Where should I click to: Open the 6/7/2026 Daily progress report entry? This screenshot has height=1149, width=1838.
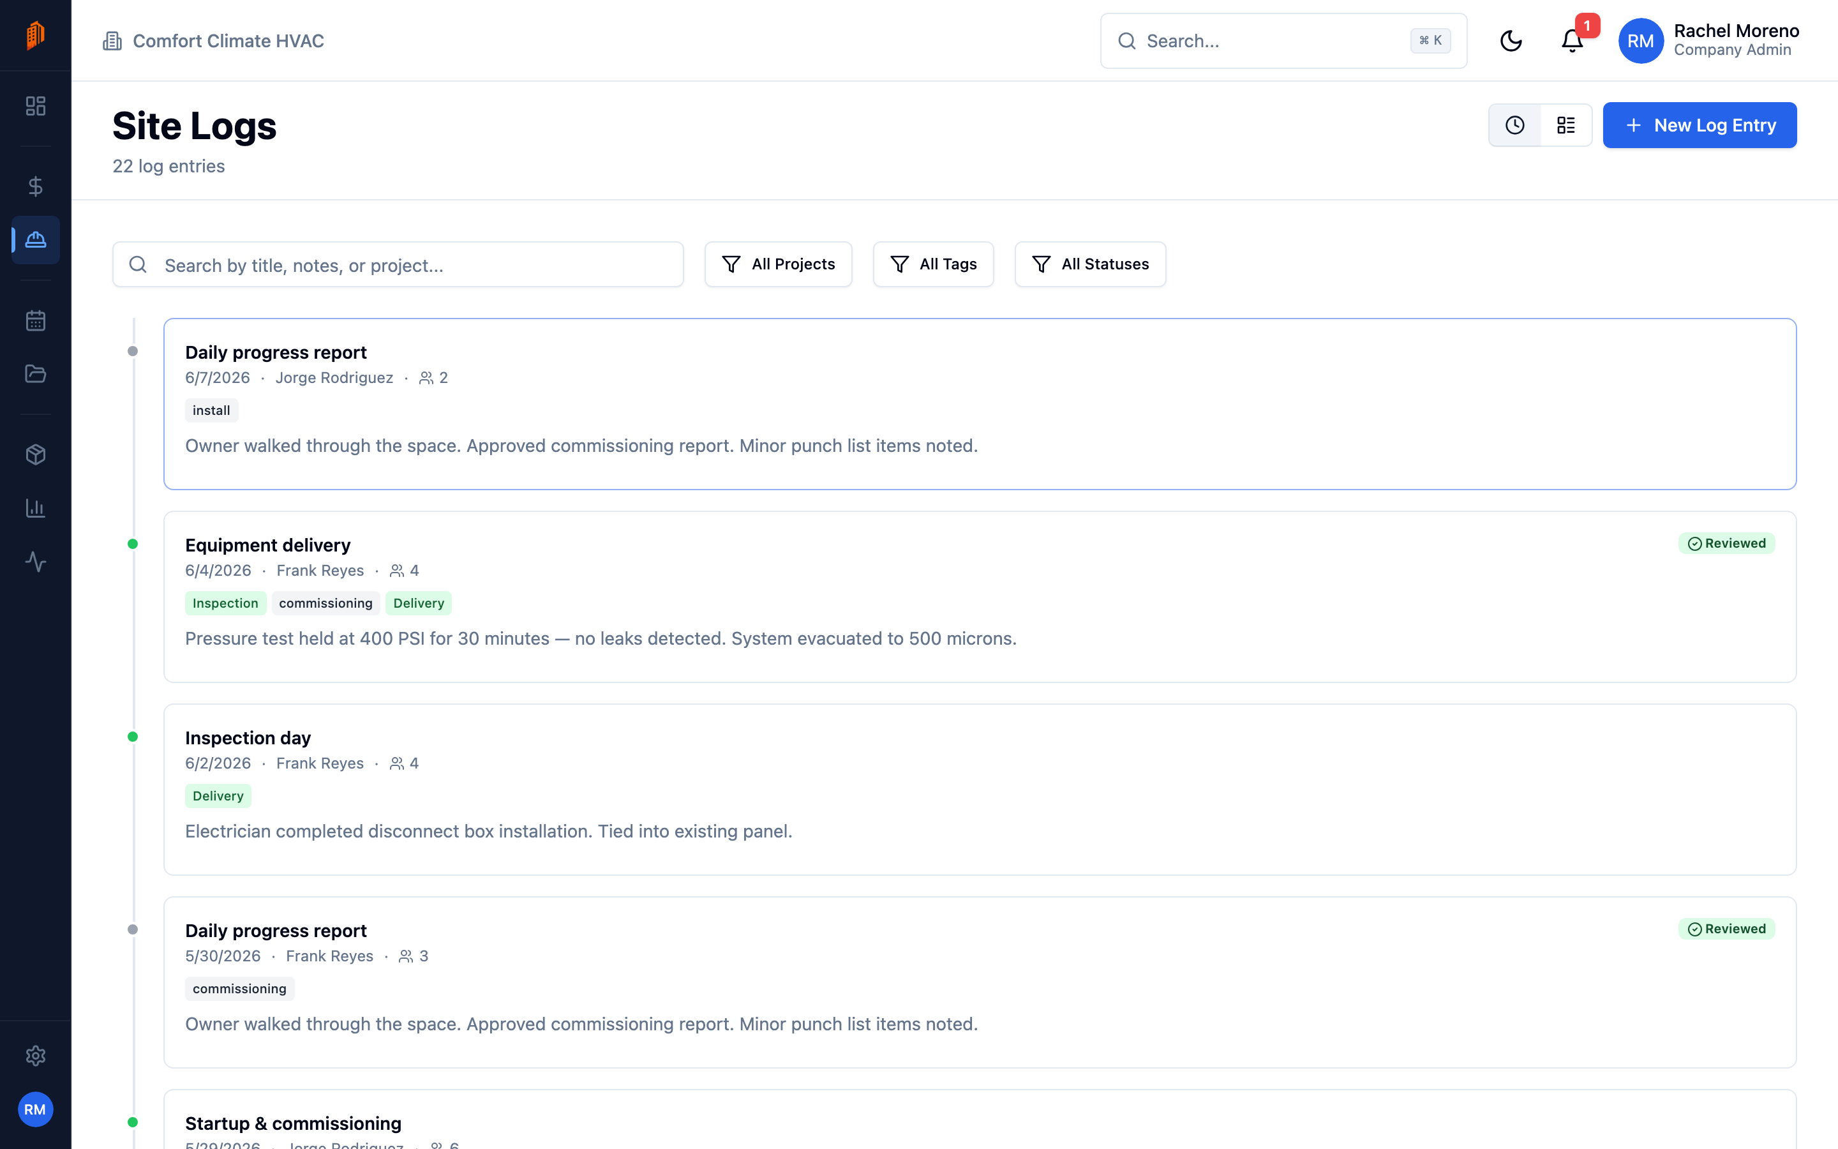[x=980, y=403]
